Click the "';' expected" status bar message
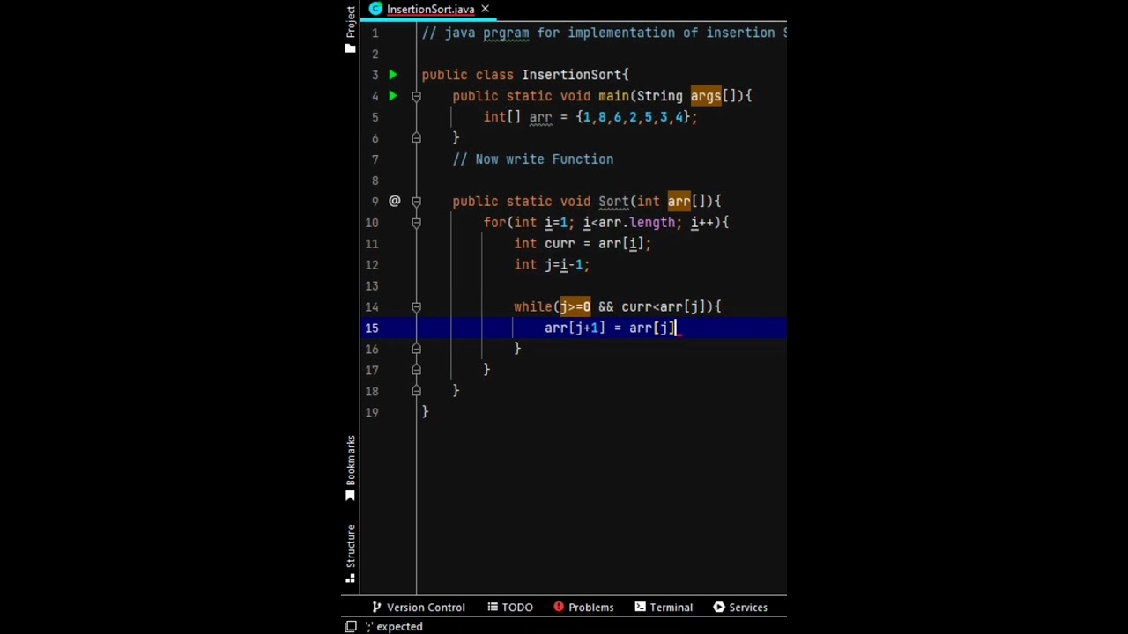Screen dimensions: 1128x634 [x=394, y=626]
